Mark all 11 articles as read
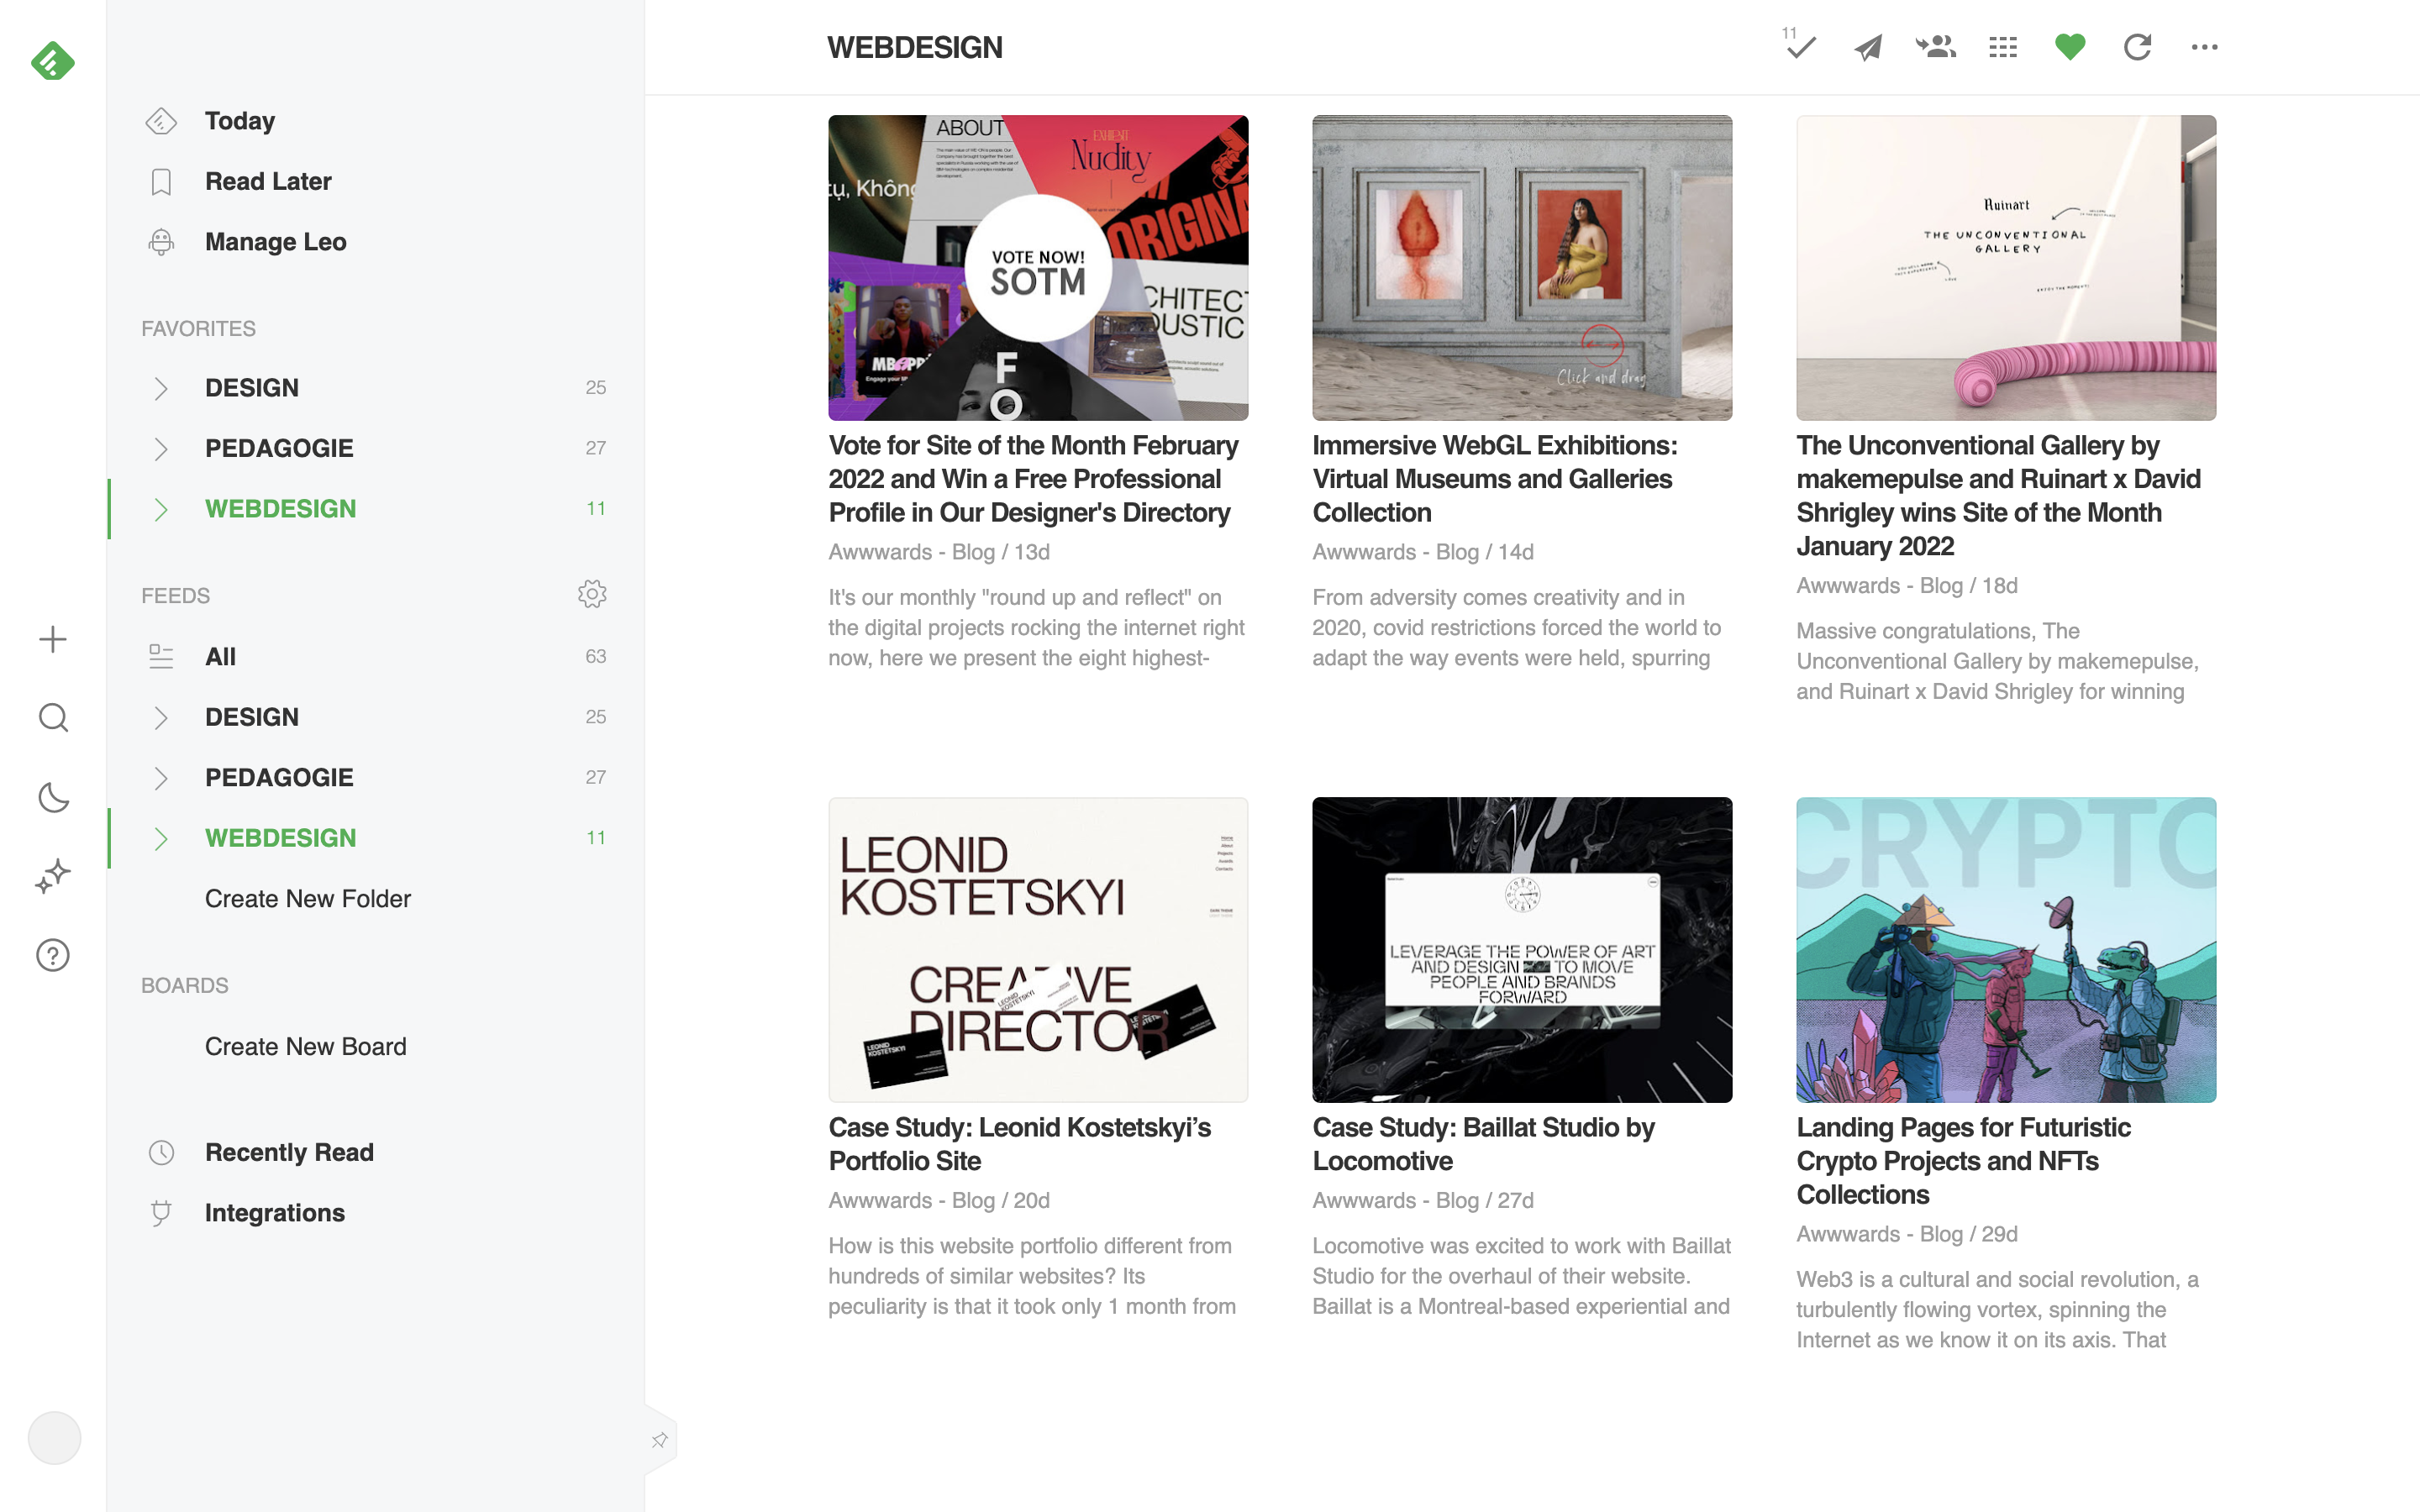This screenshot has width=2420, height=1512. [x=1800, y=47]
